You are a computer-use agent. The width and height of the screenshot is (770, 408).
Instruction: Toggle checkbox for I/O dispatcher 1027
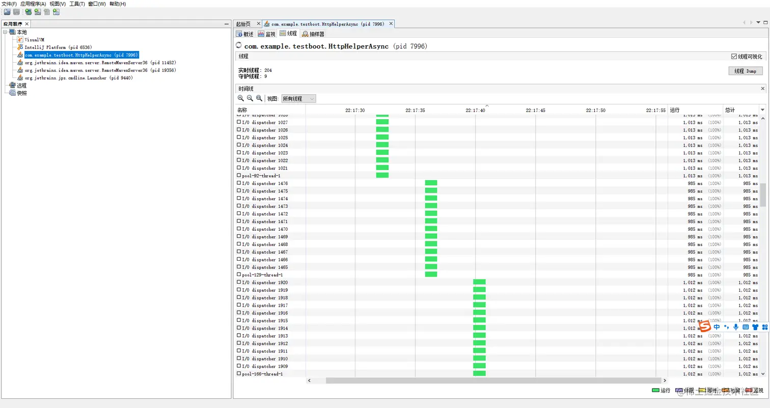point(239,122)
